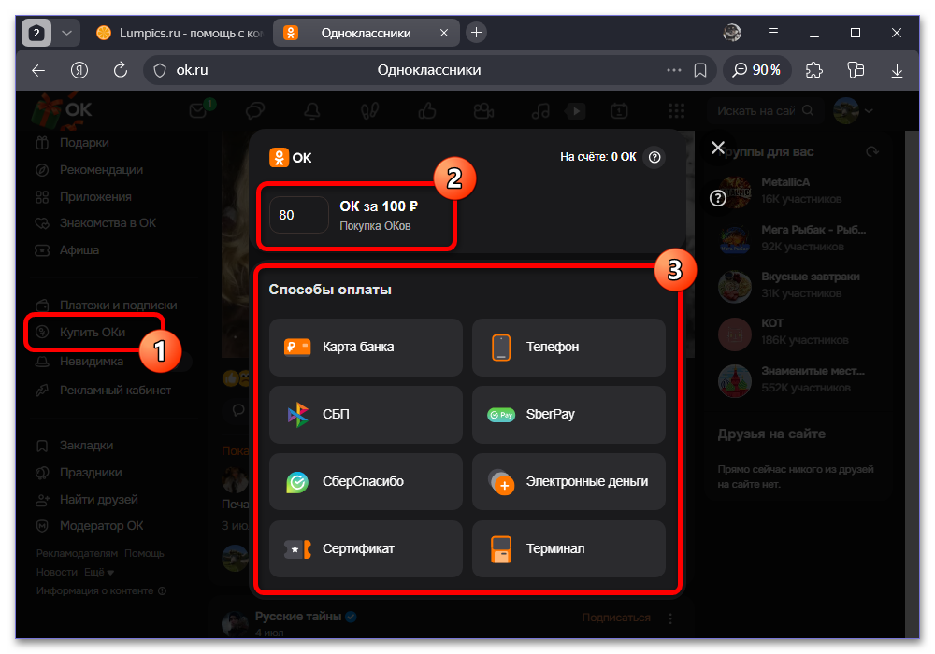The image size is (935, 654).
Task: Switch to Lumpics.ru tab
Action: pyautogui.click(x=179, y=33)
